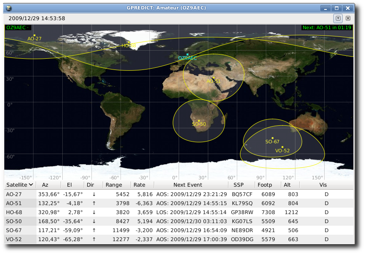
Task: Click the -59,09° elevation cell
Action: point(73,230)
